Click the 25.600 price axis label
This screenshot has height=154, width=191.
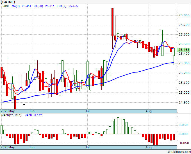(184, 34)
